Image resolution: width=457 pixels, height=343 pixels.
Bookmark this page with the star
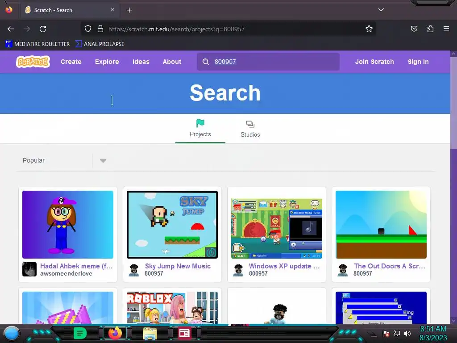pyautogui.click(x=369, y=29)
